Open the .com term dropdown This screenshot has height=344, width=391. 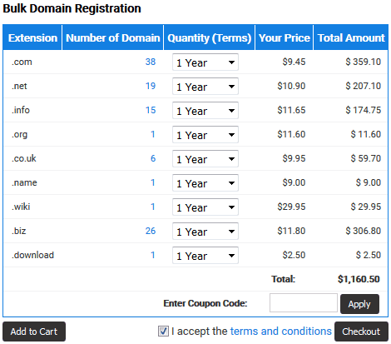tap(205, 62)
